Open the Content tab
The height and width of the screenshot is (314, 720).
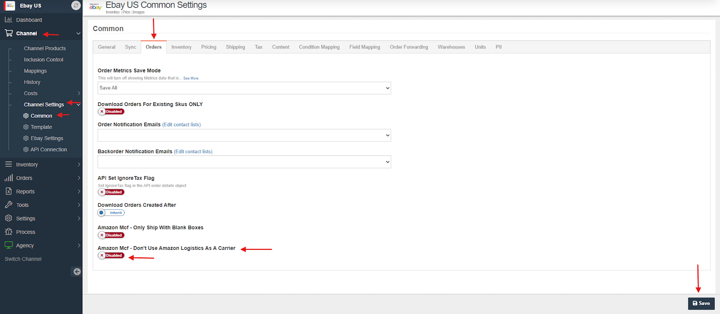click(x=281, y=47)
